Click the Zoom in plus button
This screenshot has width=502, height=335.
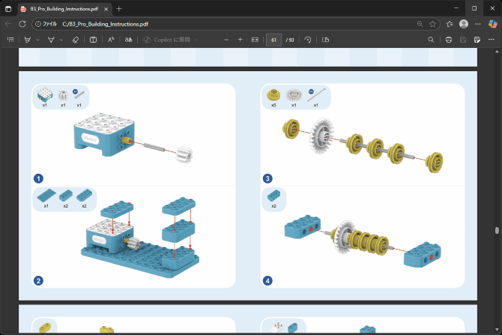238,39
